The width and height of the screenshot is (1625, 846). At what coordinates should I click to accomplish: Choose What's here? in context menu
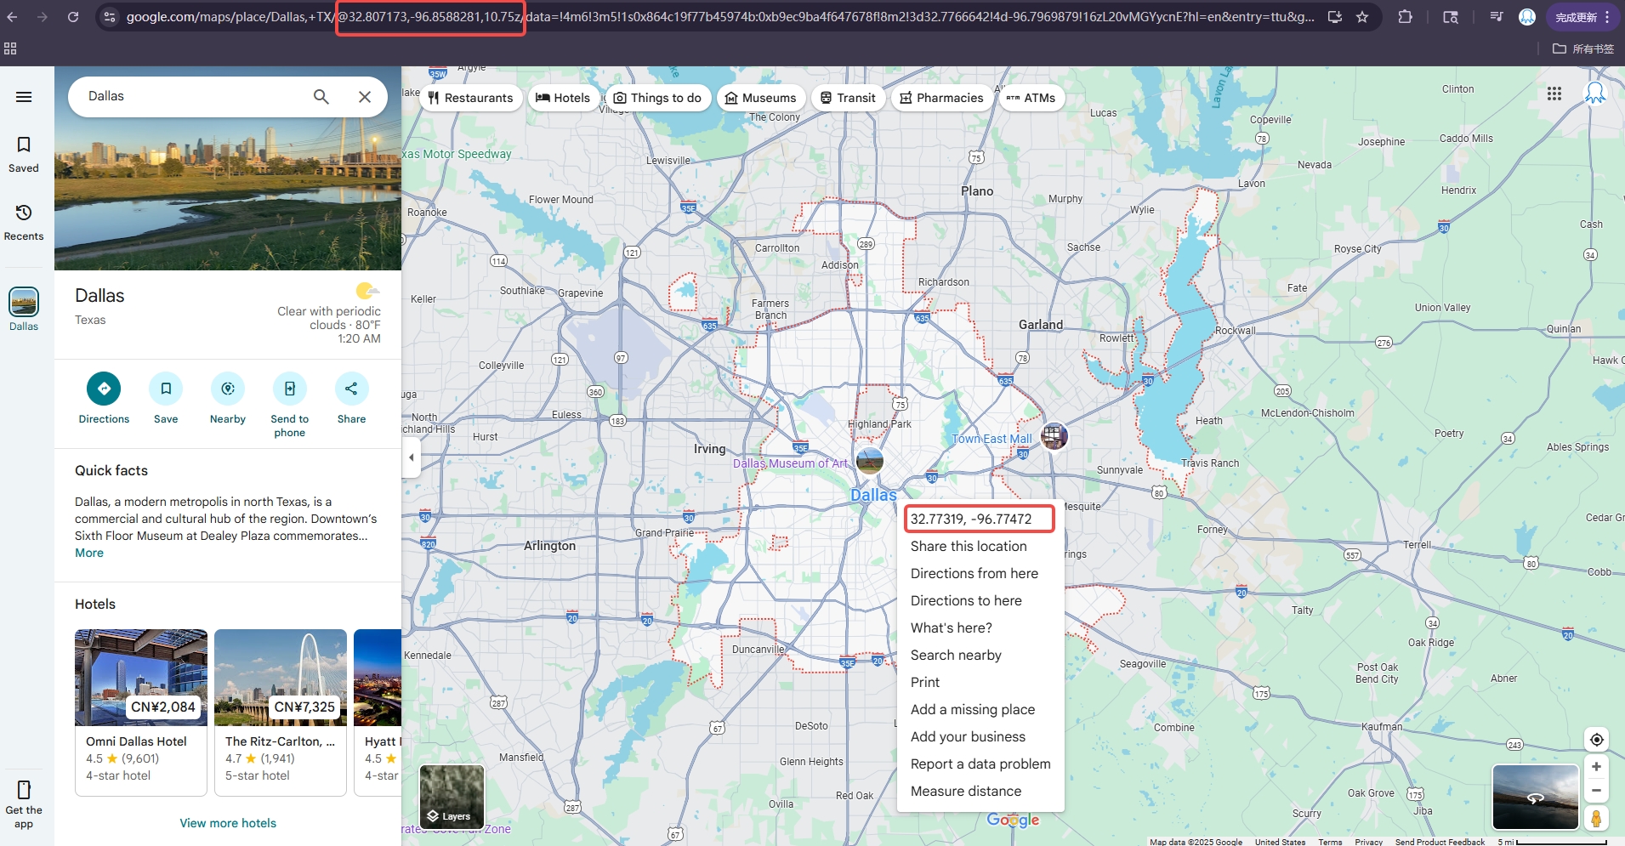(951, 627)
